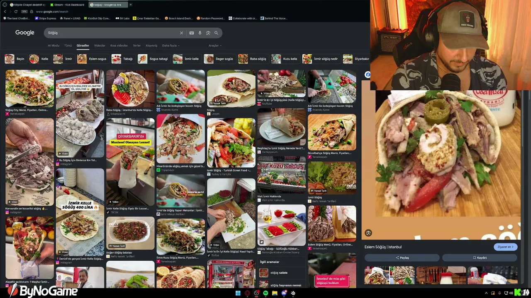Submit search with magnifier icon
The width and height of the screenshot is (531, 298).
click(216, 33)
